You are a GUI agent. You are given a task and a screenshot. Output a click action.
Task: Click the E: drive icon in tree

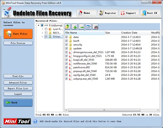[46, 25]
